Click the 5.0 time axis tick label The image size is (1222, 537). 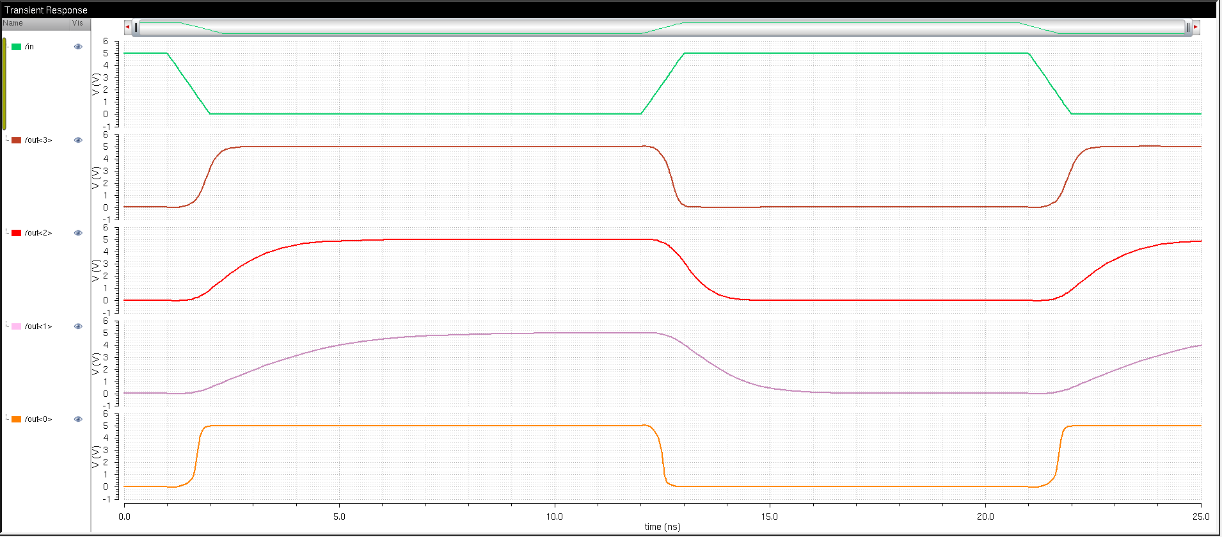click(x=339, y=517)
